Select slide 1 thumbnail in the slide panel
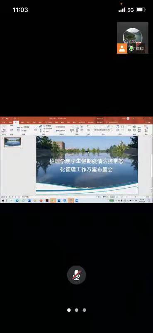The width and height of the screenshot is (153, 333). tap(13, 142)
